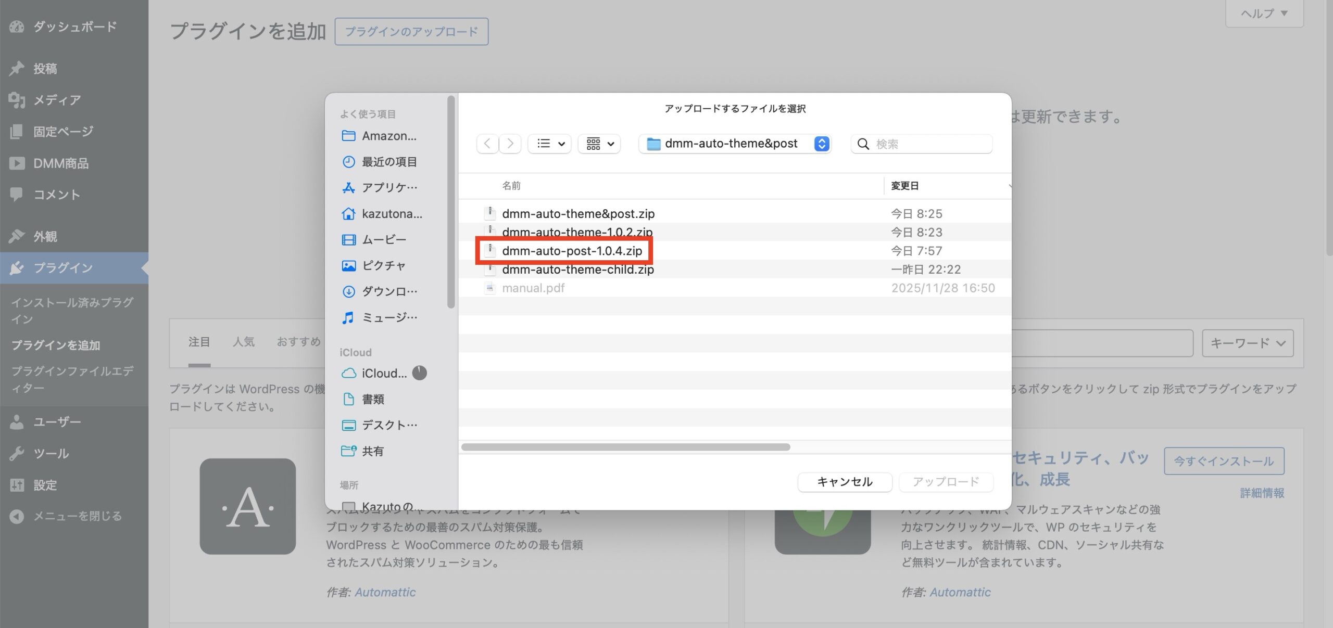1333x628 pixels.
Task: Collapse sidebar via メニューを閉じる arrow icon
Action: pyautogui.click(x=16, y=516)
